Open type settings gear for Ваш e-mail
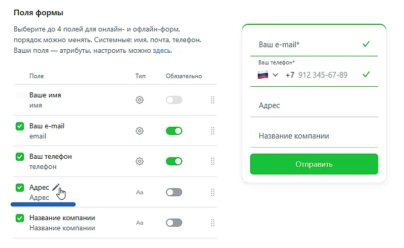This screenshot has width=404, height=248. [x=140, y=131]
